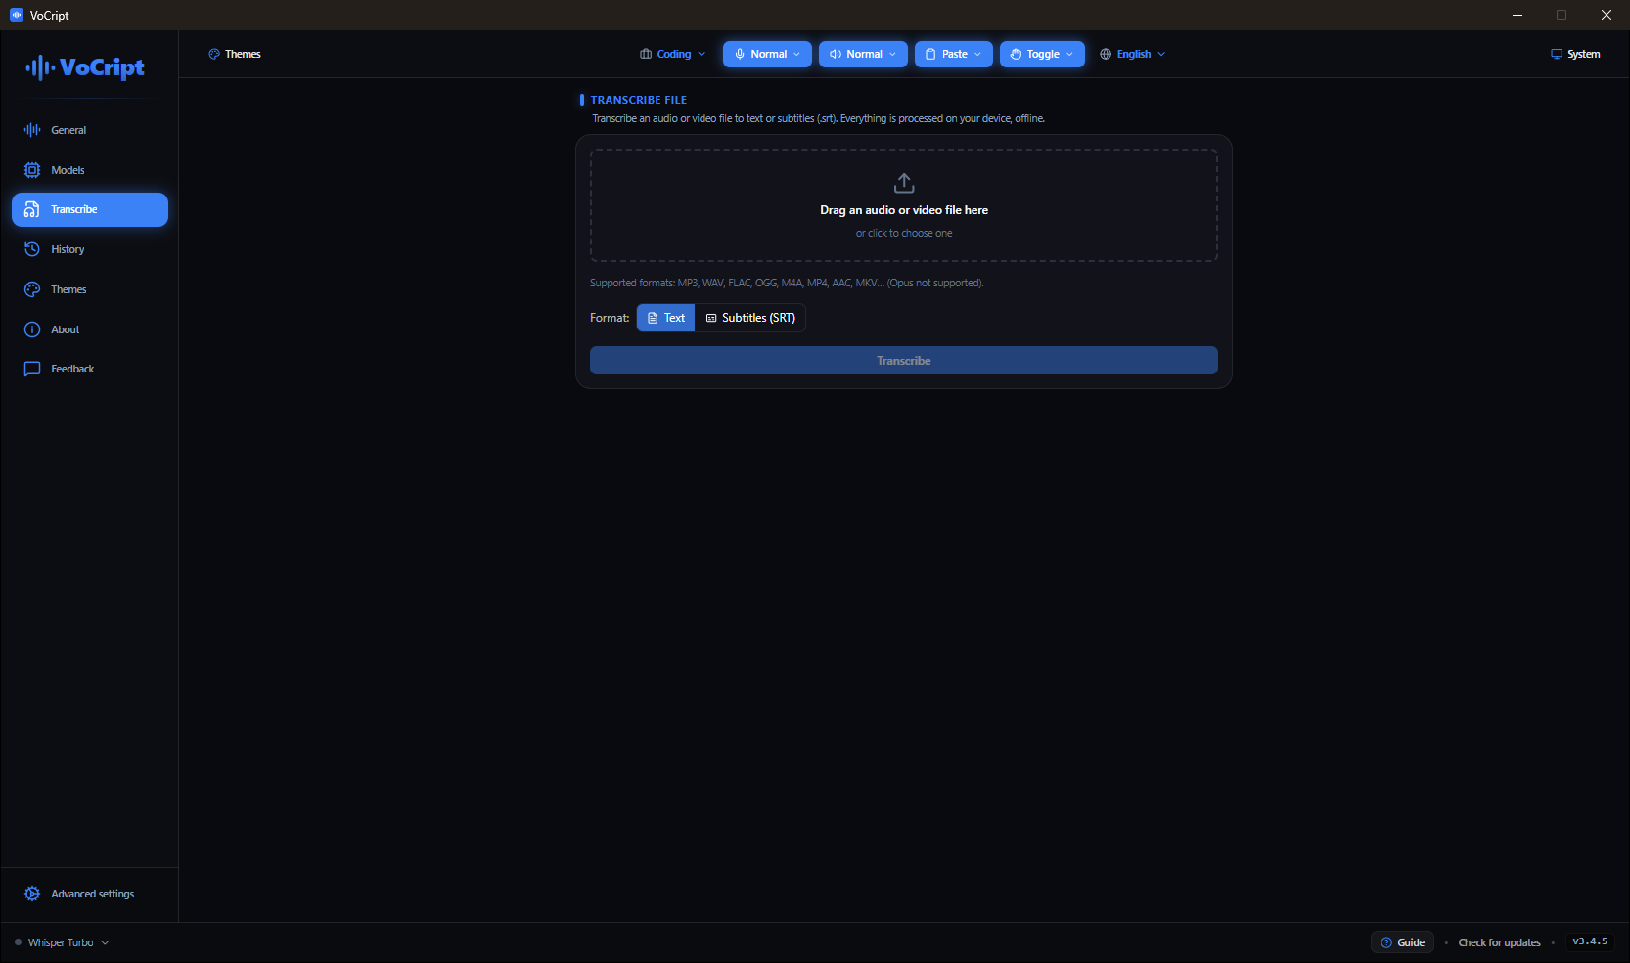Open History via the clock icon
This screenshot has height=963, width=1630.
click(32, 249)
